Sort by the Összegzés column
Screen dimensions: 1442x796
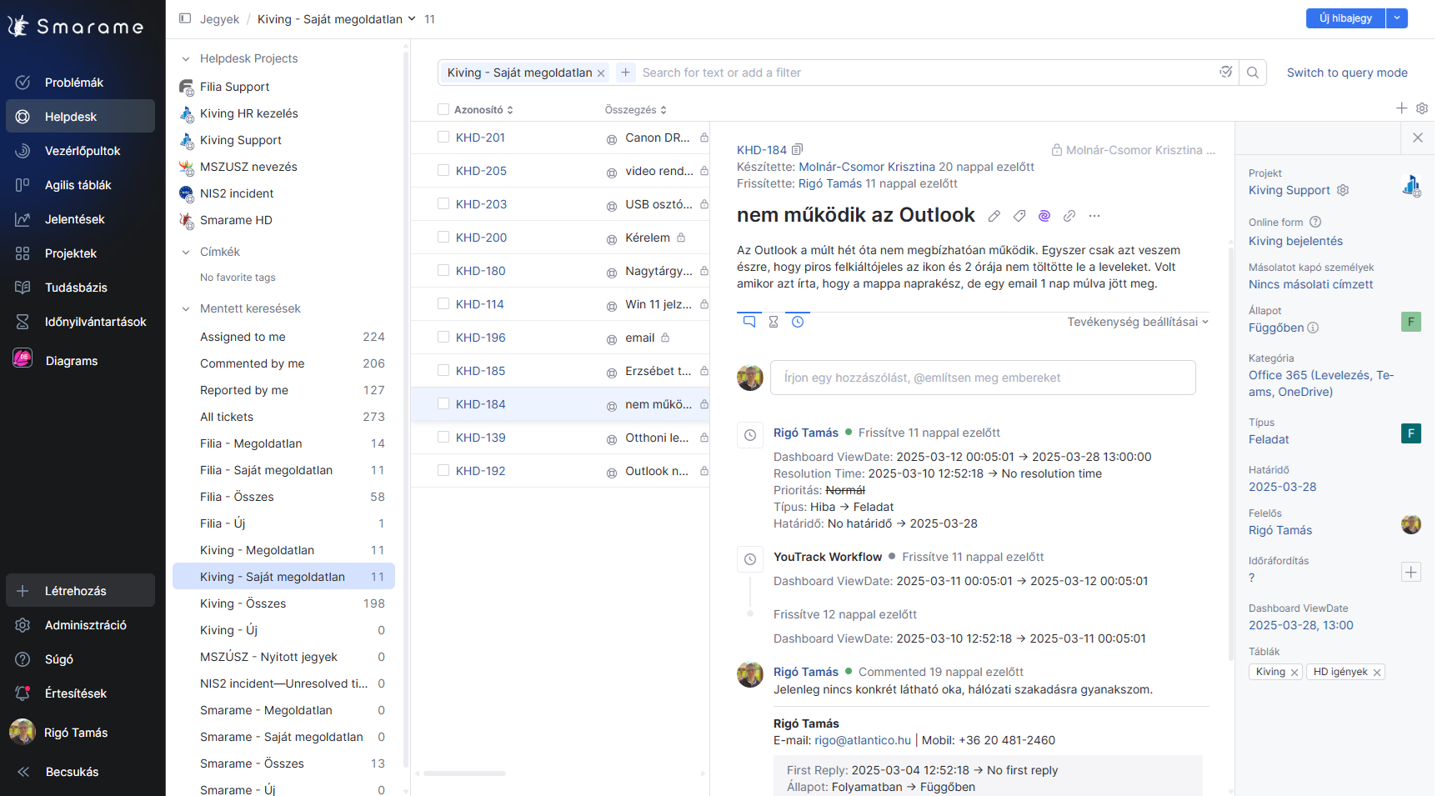[635, 109]
